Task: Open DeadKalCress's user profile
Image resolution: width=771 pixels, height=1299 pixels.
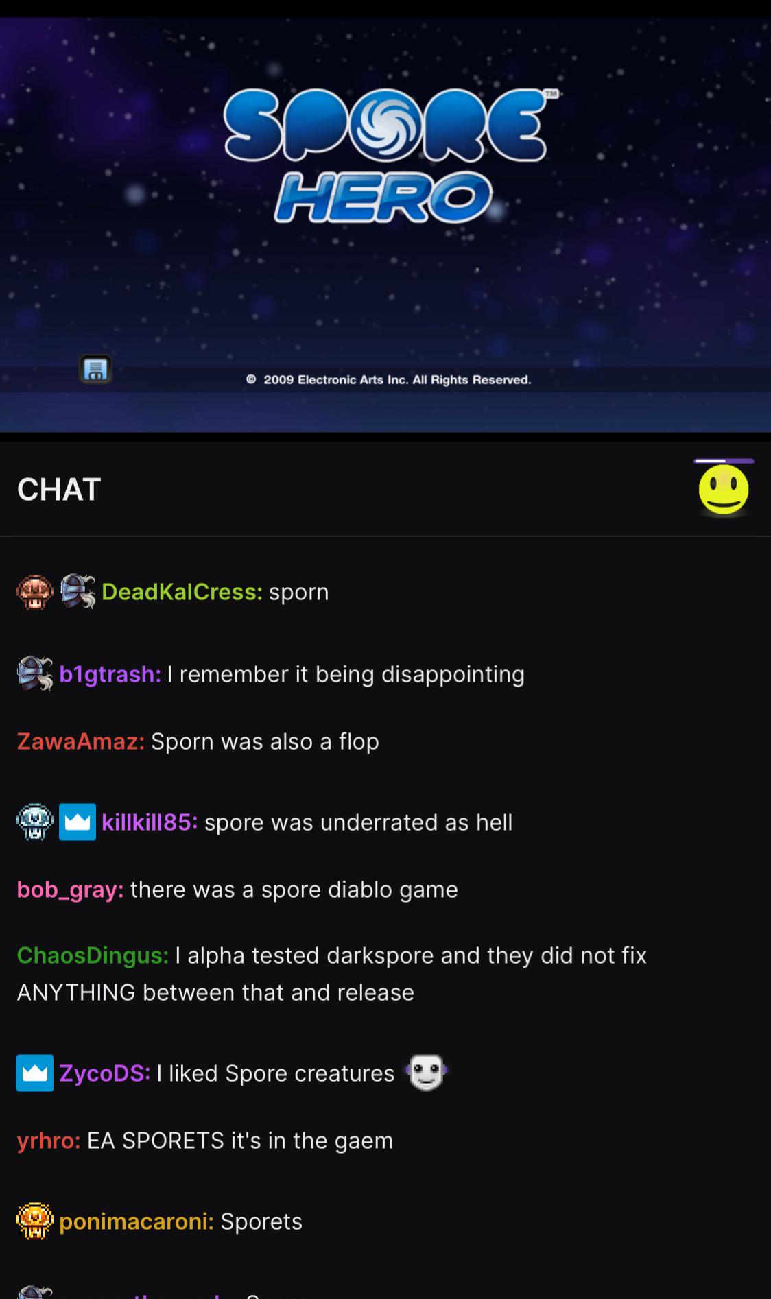Action: 182,592
